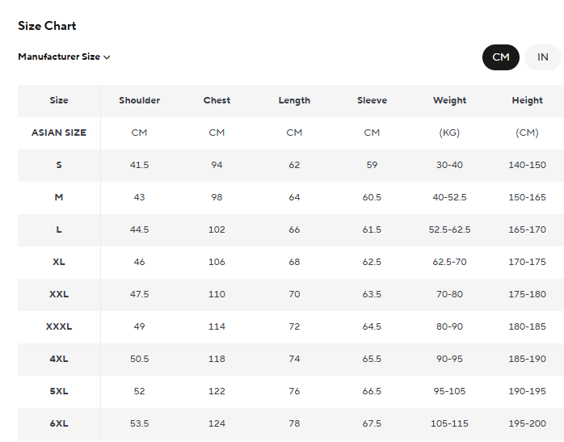The height and width of the screenshot is (442, 564).
Task: Click chest value 102 for size L
Action: tap(217, 229)
